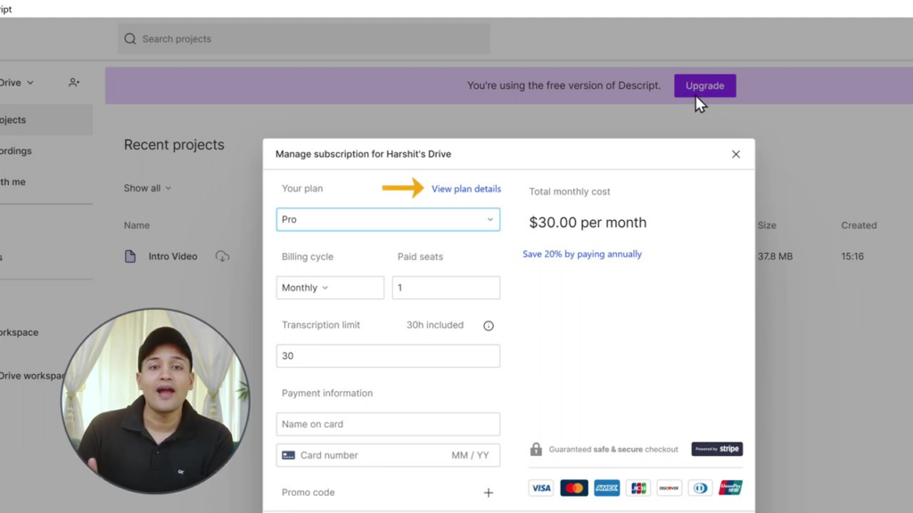Click the invite member icon in sidebar

coord(74,83)
